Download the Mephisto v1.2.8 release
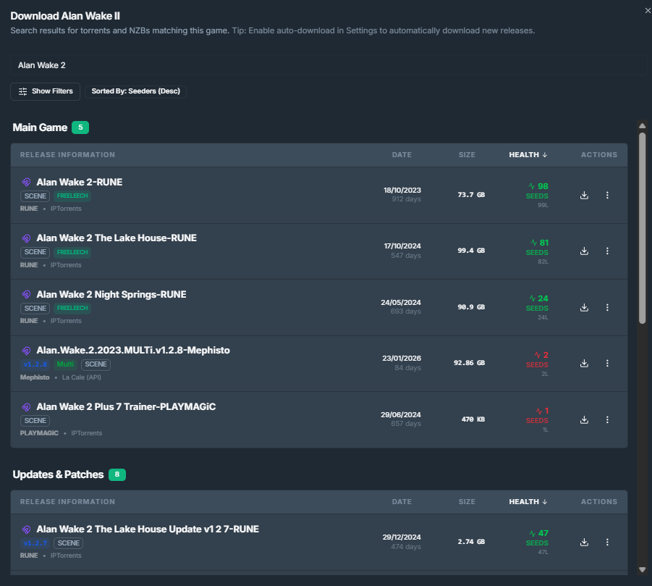The image size is (652, 586). click(584, 364)
